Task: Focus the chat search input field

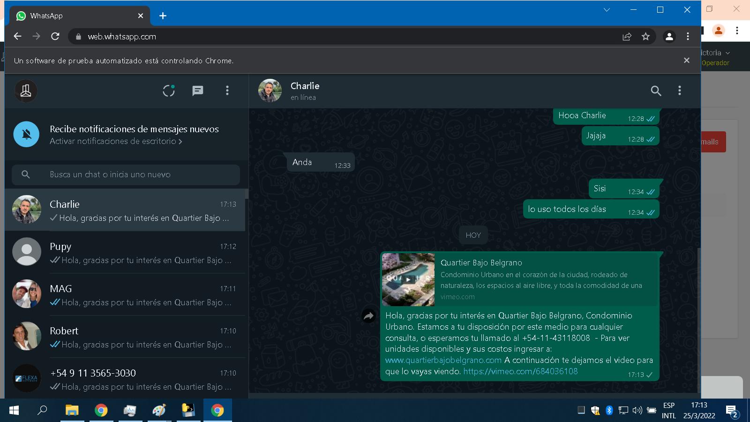Action: [x=126, y=174]
